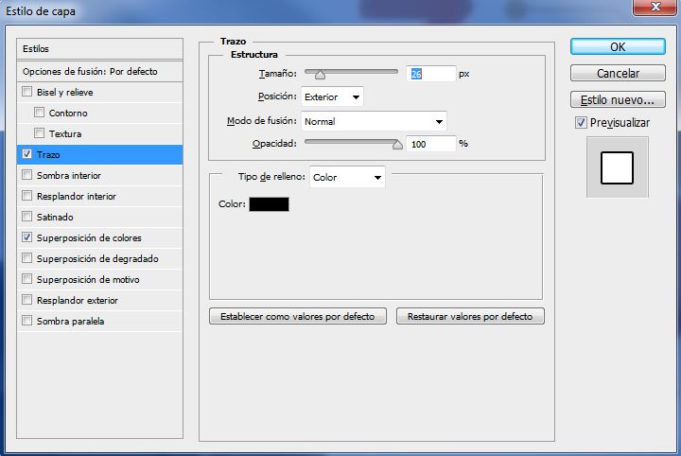Enable the Resplandor exterior checkbox
Screen dimensions: 681x456
pyautogui.click(x=26, y=300)
